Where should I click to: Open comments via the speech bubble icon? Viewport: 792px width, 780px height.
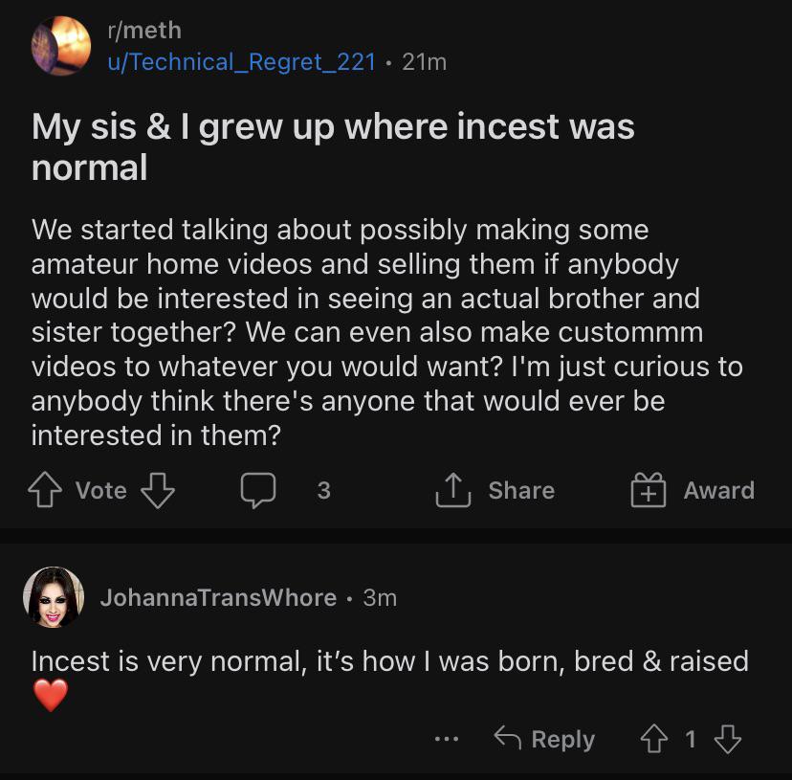click(258, 491)
